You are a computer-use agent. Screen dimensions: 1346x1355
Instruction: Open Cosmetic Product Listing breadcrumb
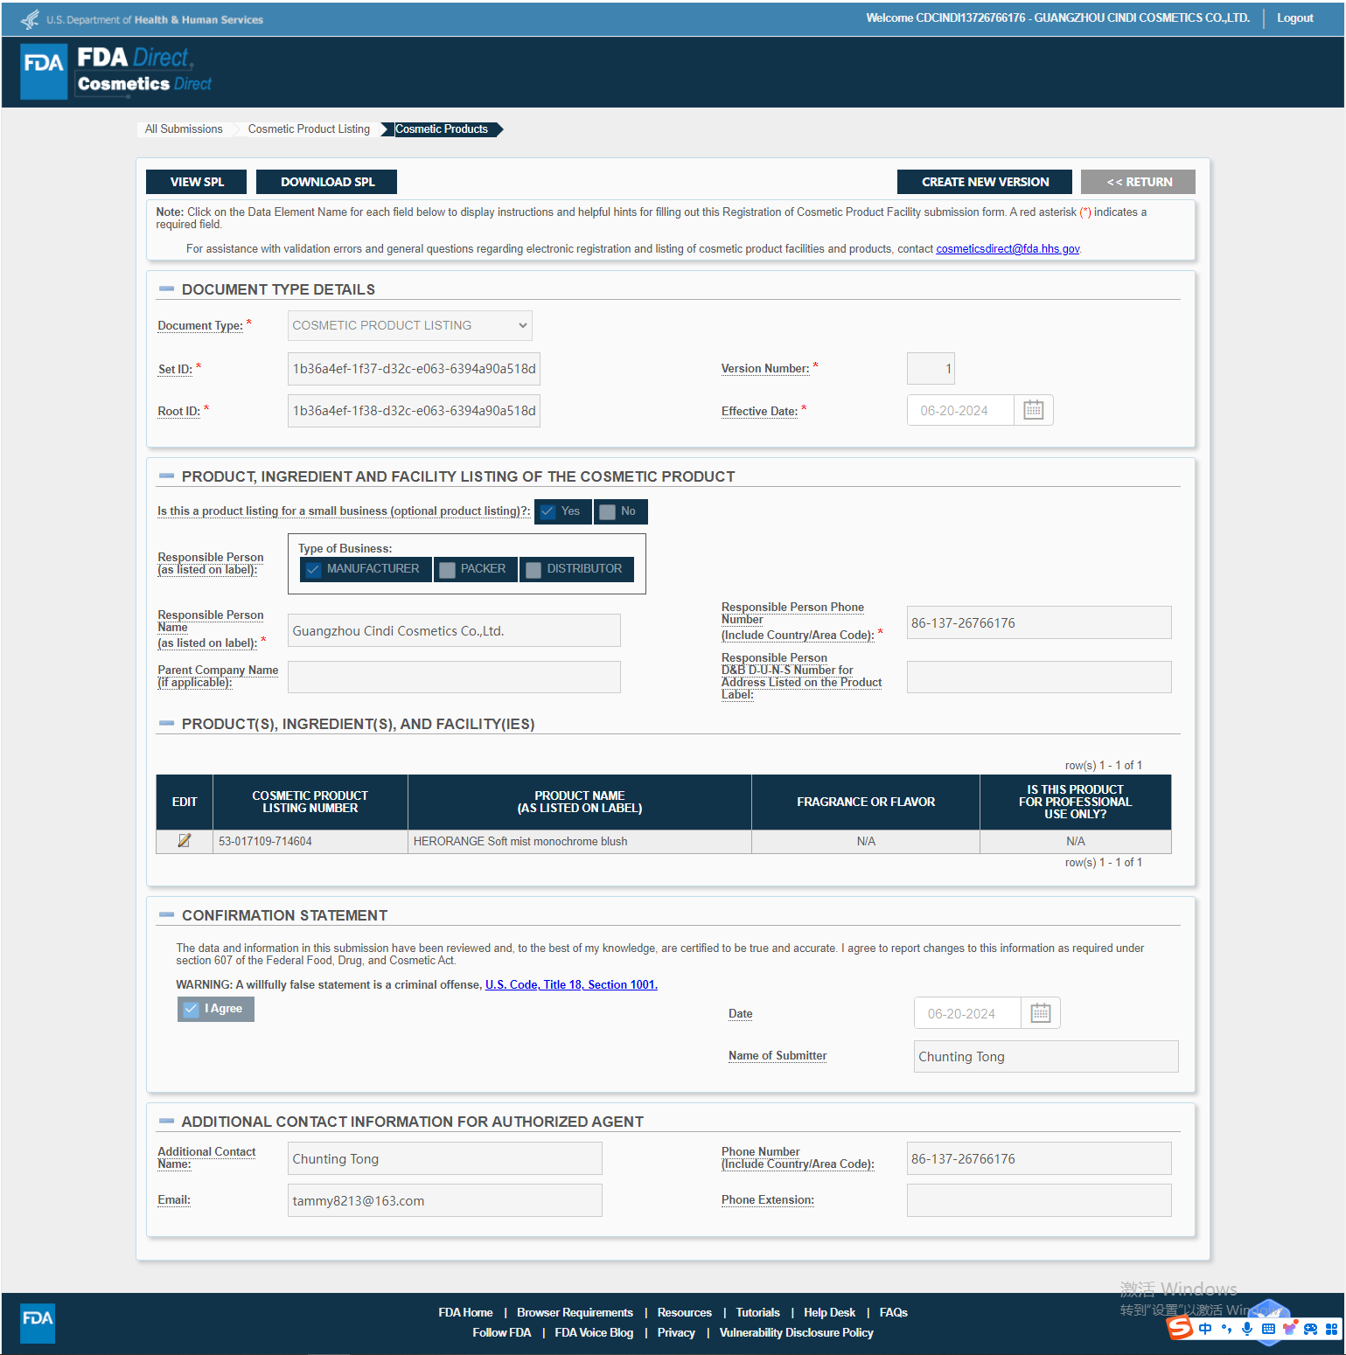click(x=309, y=129)
